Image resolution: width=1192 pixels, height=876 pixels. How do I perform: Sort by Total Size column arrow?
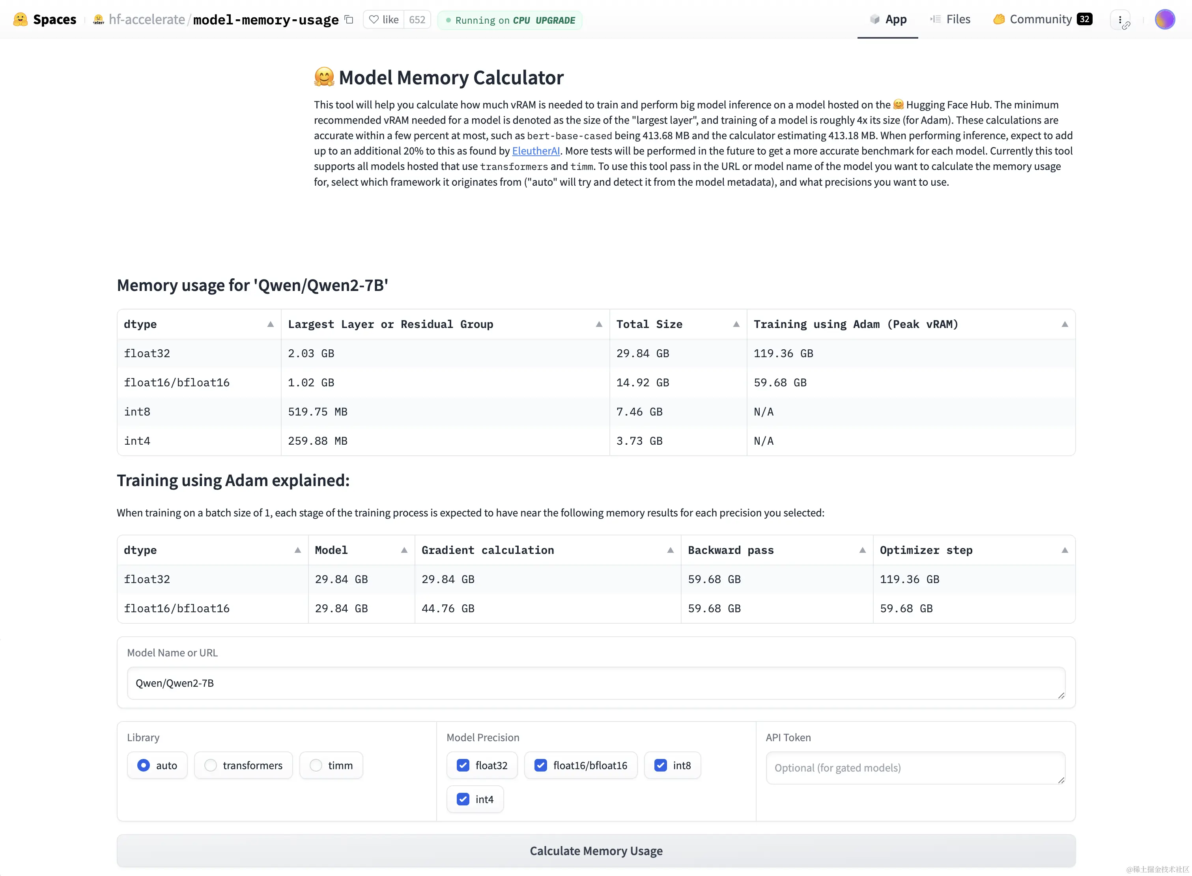736,324
